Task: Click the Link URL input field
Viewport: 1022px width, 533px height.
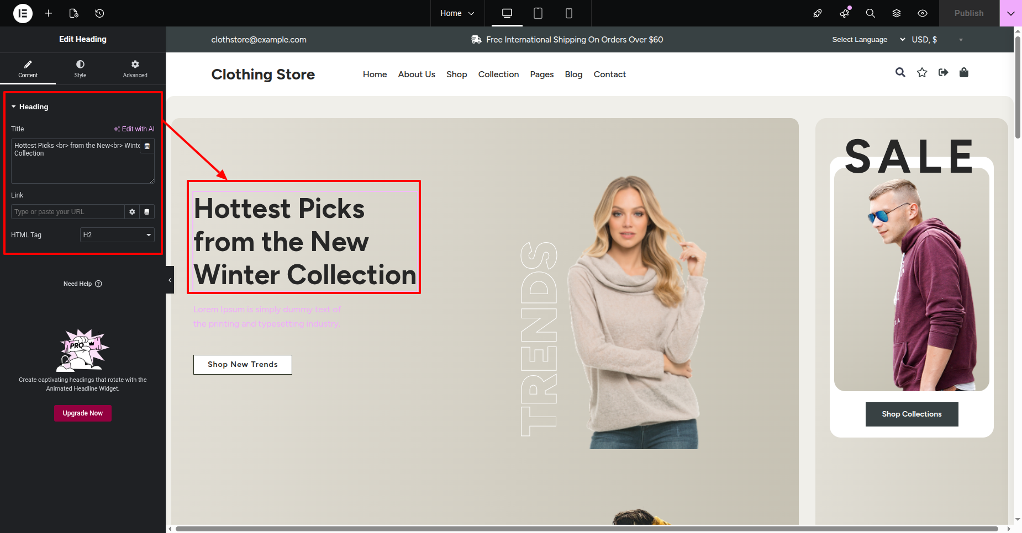Action: click(x=67, y=212)
